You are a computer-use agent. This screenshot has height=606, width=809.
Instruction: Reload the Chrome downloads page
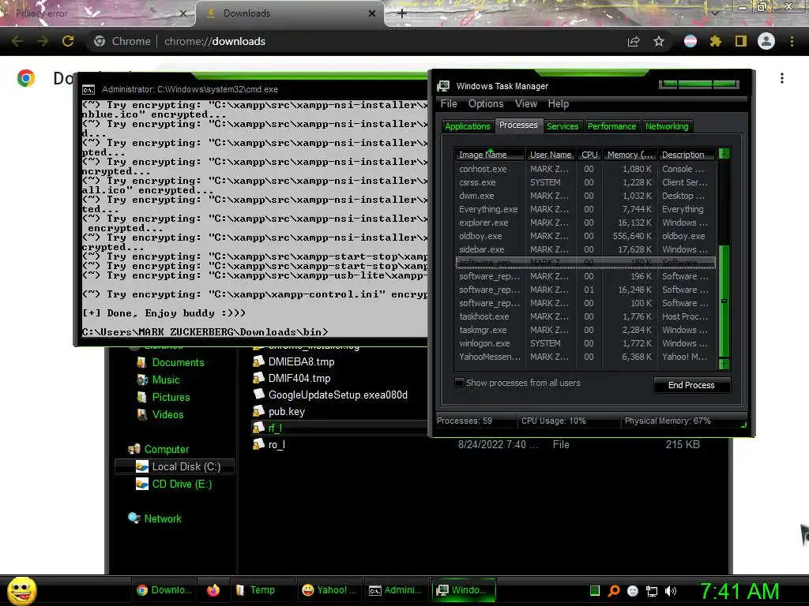[x=68, y=41]
